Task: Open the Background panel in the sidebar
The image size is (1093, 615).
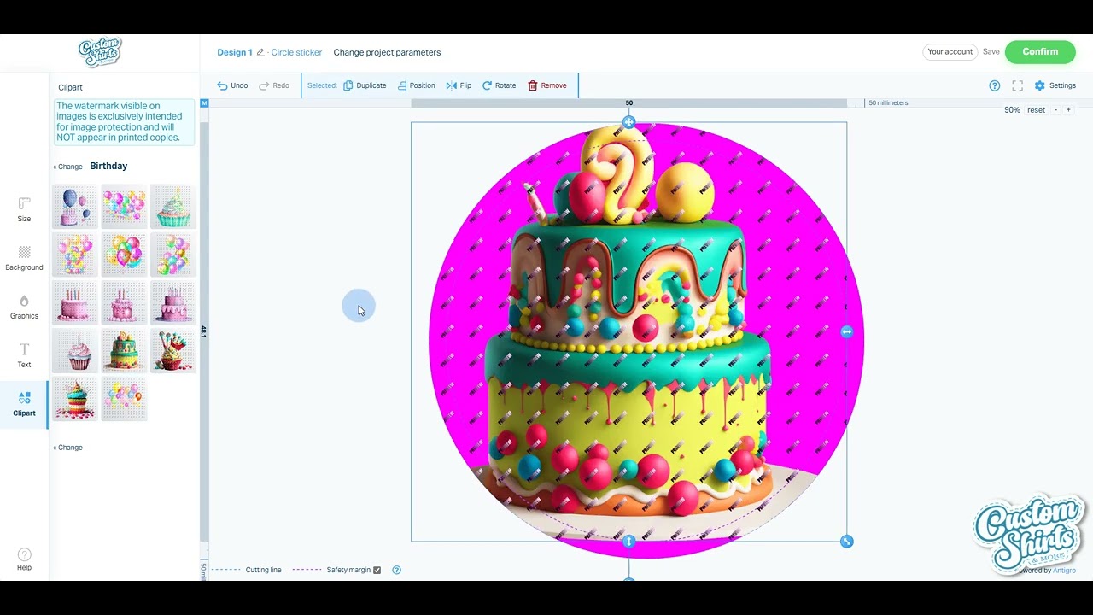Action: tap(24, 259)
